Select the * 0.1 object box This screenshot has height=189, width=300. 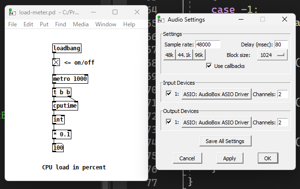click(62, 134)
